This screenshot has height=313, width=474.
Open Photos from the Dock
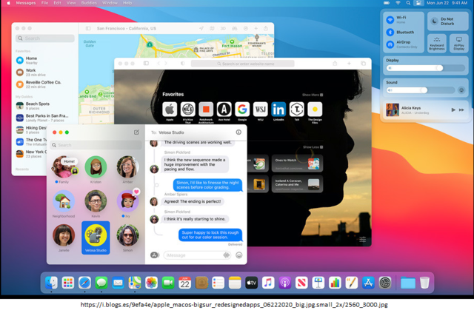[151, 283]
